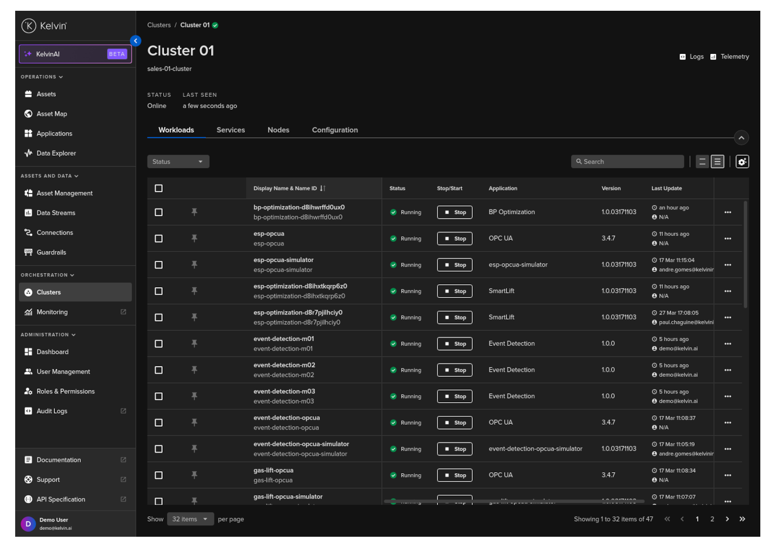776x548 pixels.
Task: Open table column settings gear icon
Action: 742,162
